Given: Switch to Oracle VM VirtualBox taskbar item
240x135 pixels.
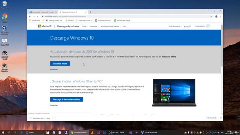Looking at the screenshot, I should [x=150, y=132].
